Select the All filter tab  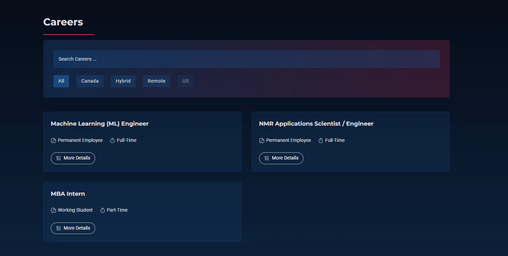click(x=61, y=81)
